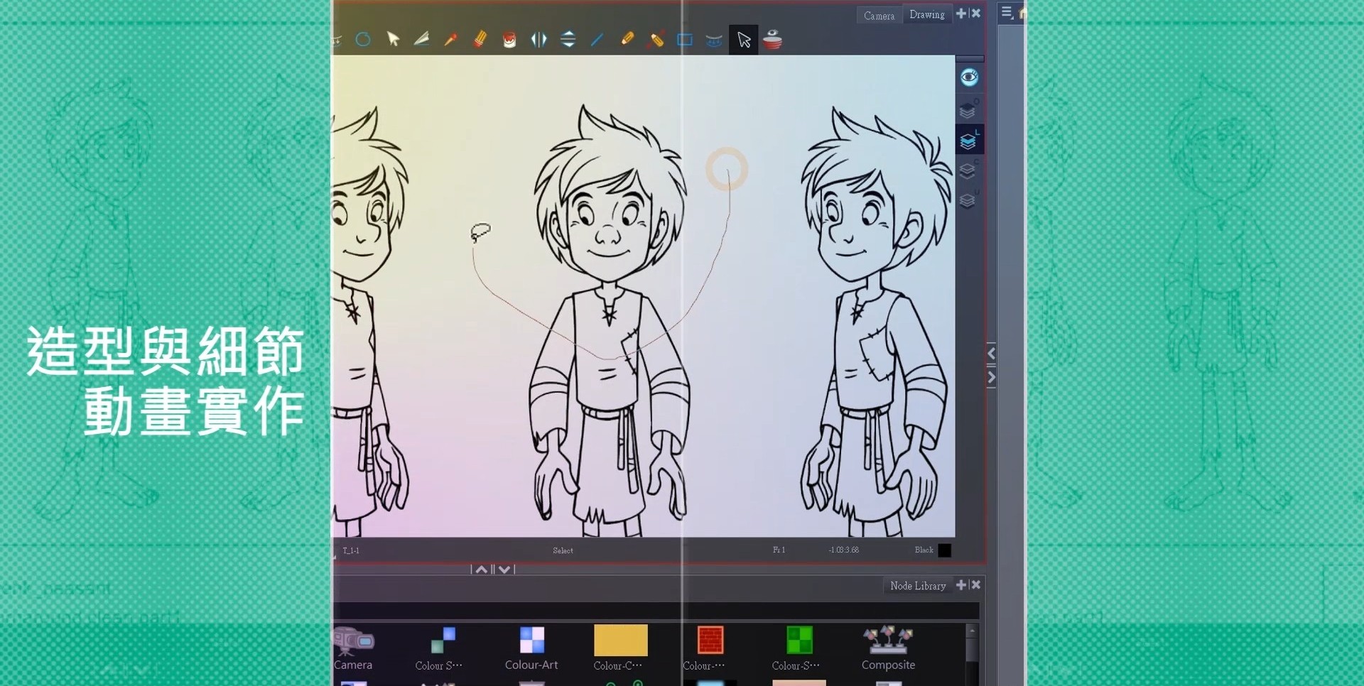Click the flip horizontal icon

click(x=539, y=40)
